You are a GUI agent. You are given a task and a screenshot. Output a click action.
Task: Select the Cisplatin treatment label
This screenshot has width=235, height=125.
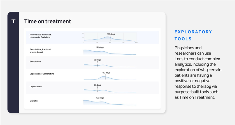pos(34,101)
